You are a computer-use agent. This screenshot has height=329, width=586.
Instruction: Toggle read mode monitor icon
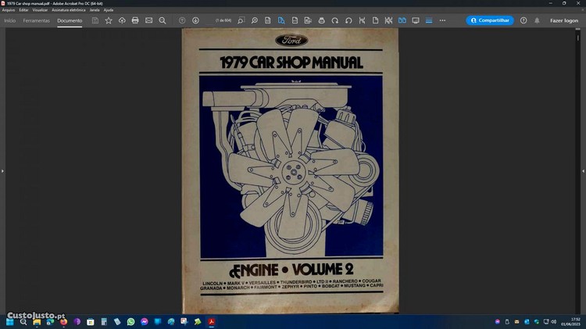pyautogui.click(x=416, y=20)
